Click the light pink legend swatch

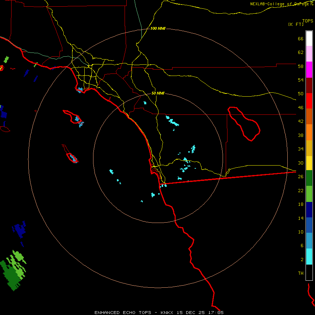tap(309, 54)
